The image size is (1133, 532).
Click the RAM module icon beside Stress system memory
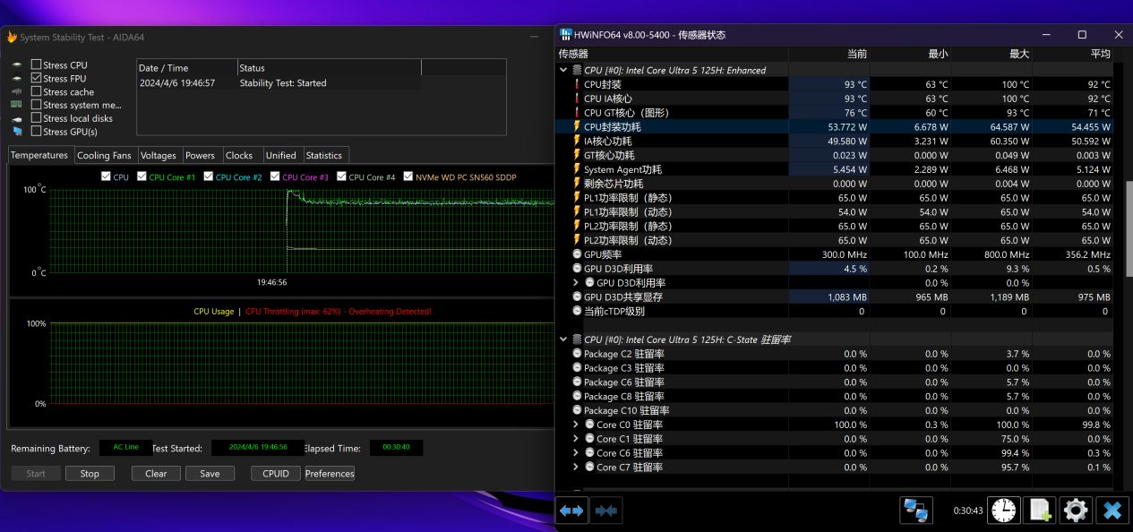click(x=16, y=105)
